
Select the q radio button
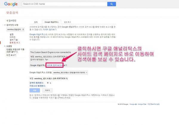[x=48, y=83]
